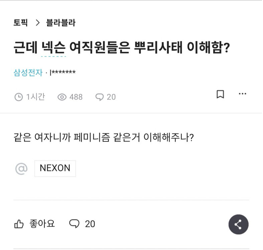Click the masked author nickname
Viewport: 263px width, 250px height.
pos(62,73)
